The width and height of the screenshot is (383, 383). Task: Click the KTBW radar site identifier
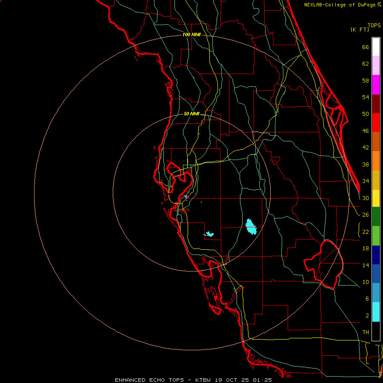204,380
